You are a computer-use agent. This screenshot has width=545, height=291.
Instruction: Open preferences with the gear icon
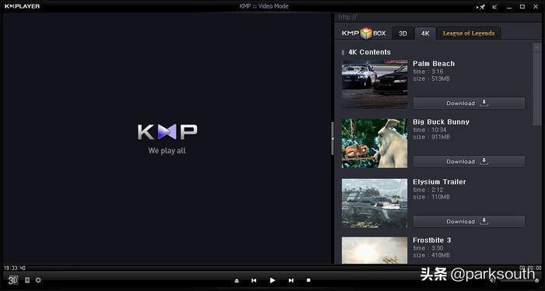click(x=38, y=280)
